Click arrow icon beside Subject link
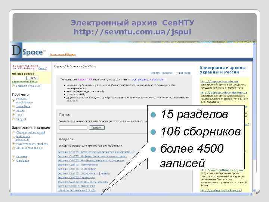The image size is (269, 202). (13, 119)
